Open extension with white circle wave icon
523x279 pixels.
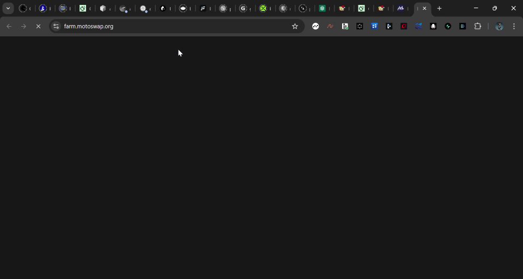point(315,26)
